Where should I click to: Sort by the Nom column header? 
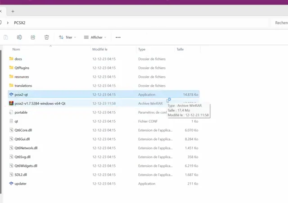(x=16, y=49)
